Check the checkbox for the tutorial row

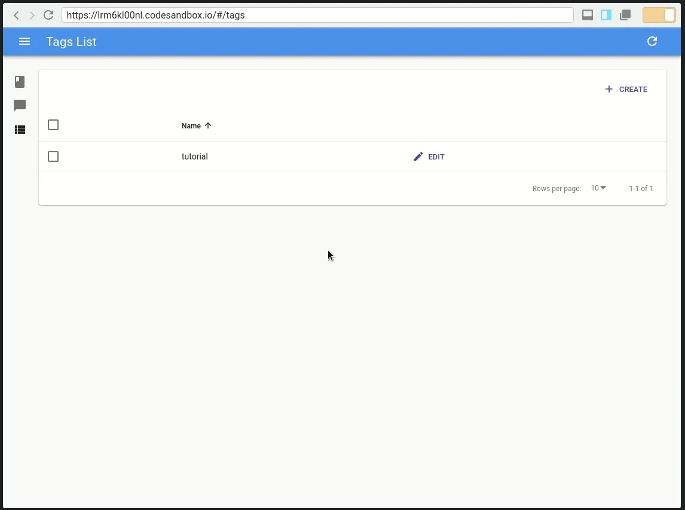tap(53, 156)
